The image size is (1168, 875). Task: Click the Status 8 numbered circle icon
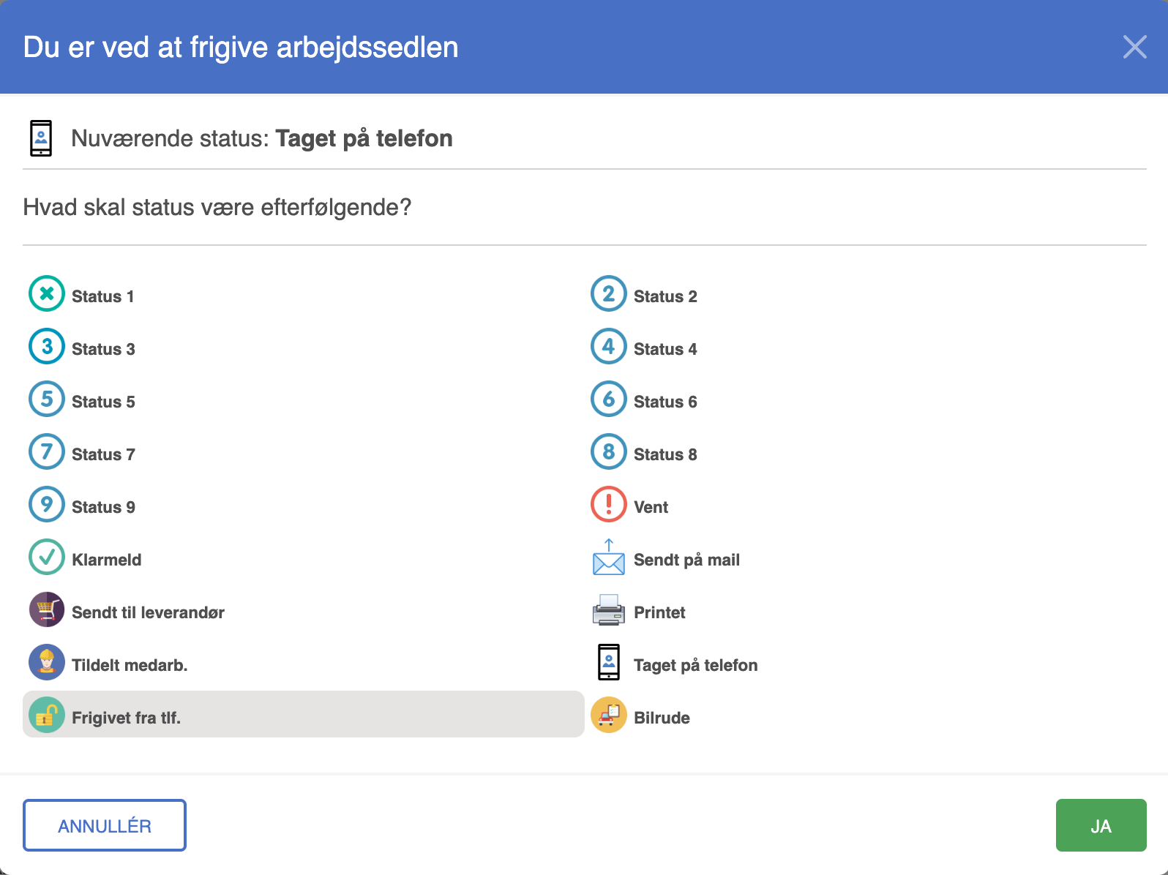609,452
